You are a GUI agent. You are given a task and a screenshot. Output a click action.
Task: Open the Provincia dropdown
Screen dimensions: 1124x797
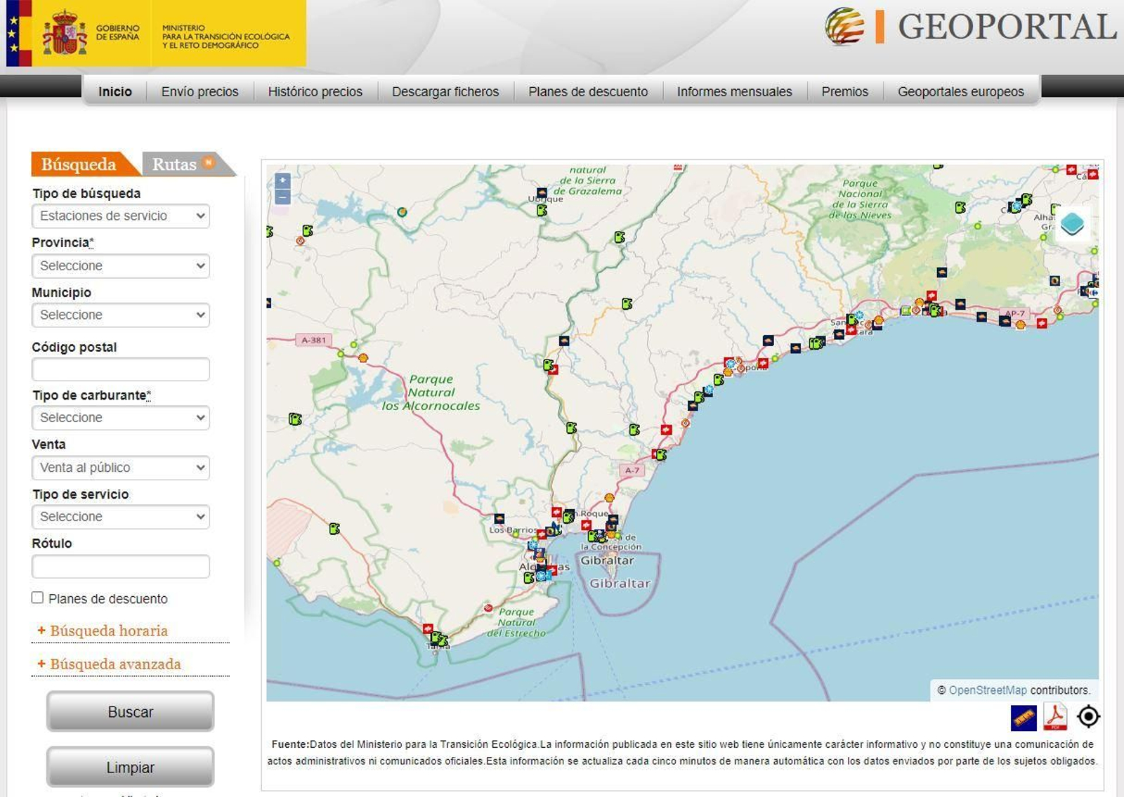(x=120, y=265)
